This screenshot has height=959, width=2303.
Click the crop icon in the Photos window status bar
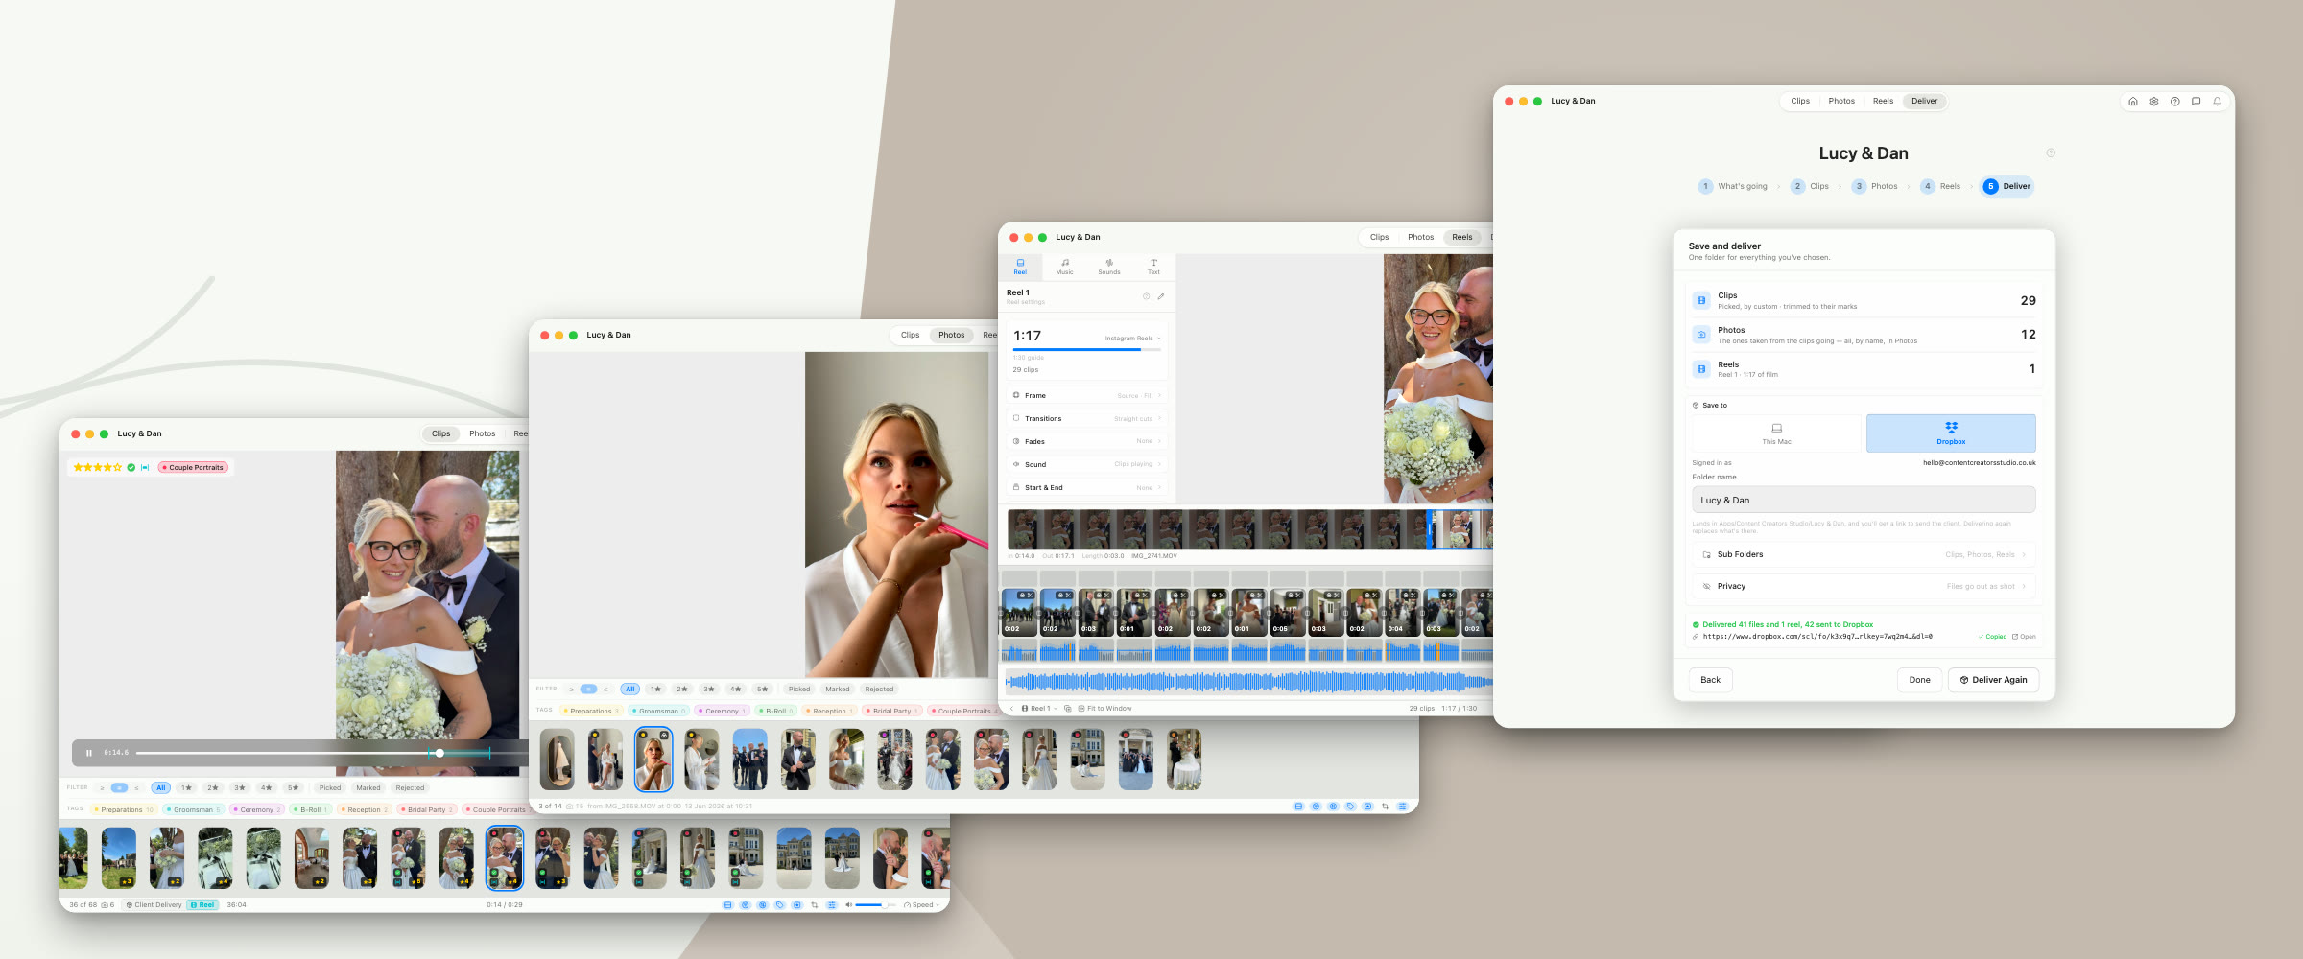click(x=1385, y=807)
